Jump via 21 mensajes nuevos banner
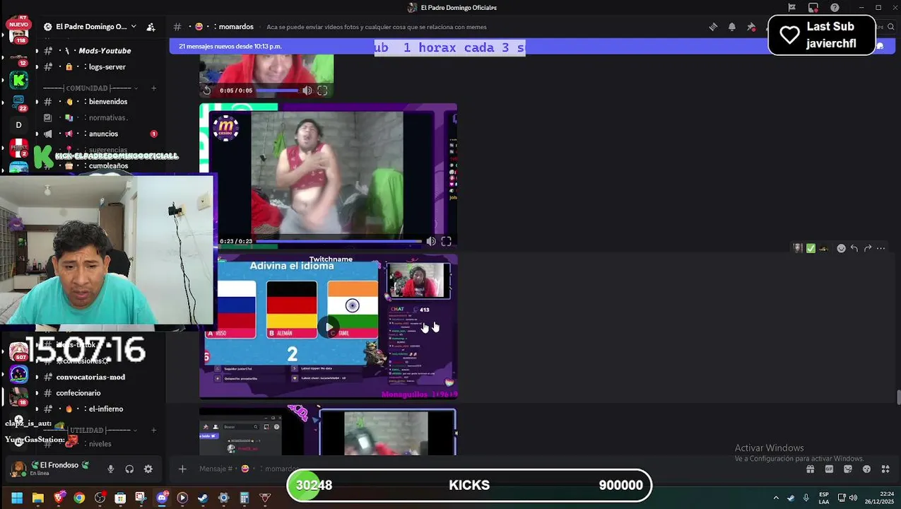 (x=230, y=47)
